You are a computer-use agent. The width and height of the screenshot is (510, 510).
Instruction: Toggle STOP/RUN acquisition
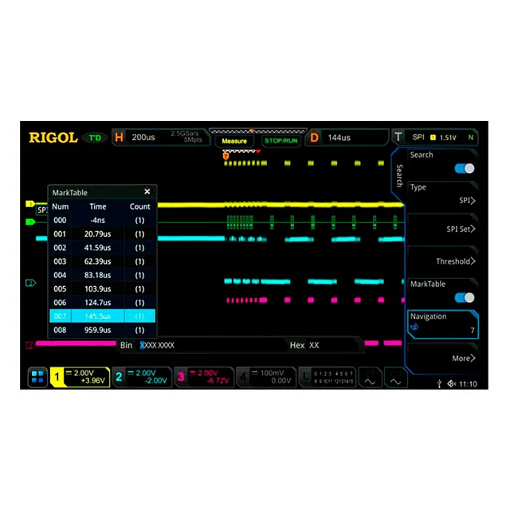click(281, 140)
